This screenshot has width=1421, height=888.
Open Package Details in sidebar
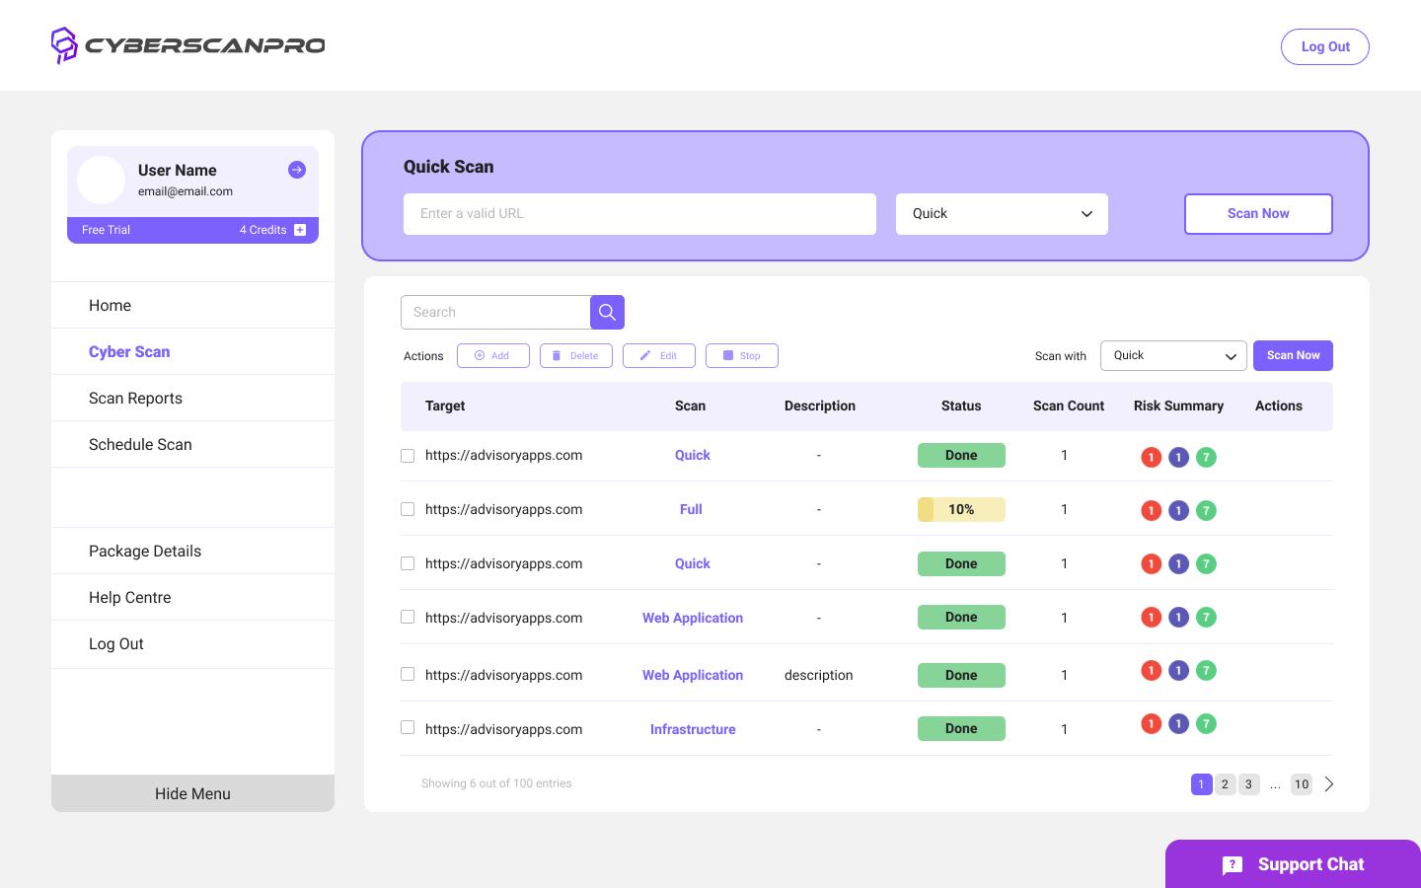click(x=192, y=552)
